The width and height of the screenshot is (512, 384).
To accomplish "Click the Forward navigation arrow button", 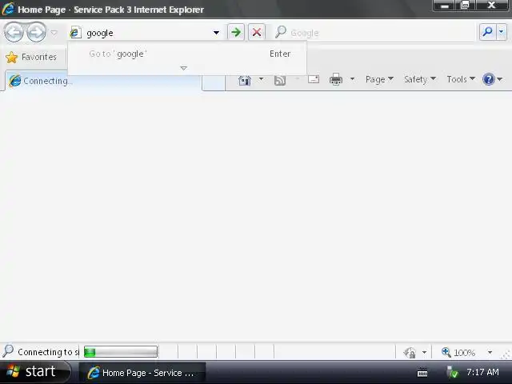I will 36,32.
